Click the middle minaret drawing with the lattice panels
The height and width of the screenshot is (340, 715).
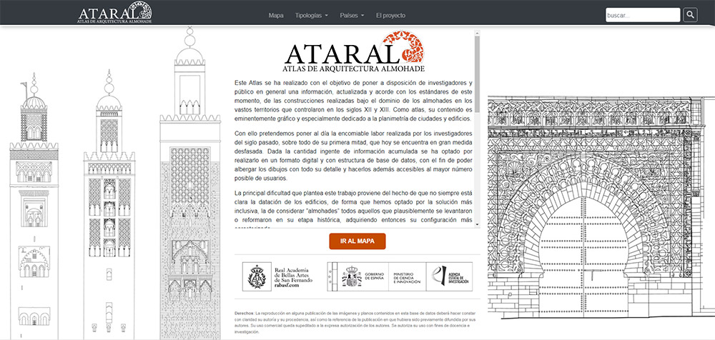coord(109,204)
